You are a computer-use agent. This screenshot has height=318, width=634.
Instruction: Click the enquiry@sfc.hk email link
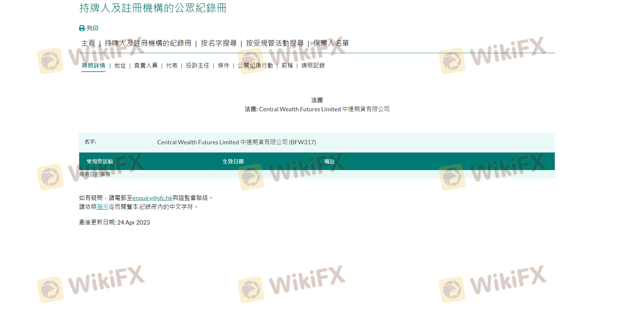point(152,198)
